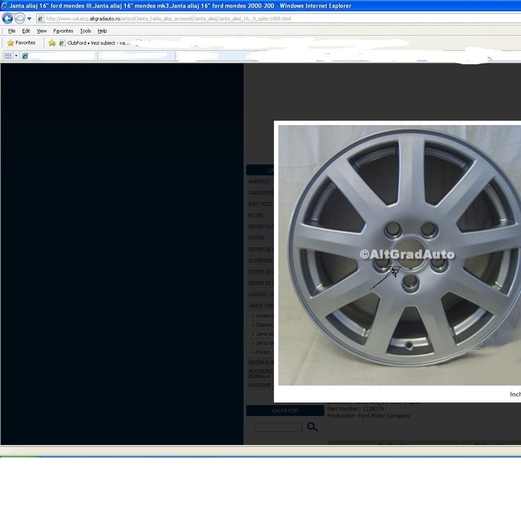
Task: Click the Inchide link below the photo
Action: tap(515, 394)
